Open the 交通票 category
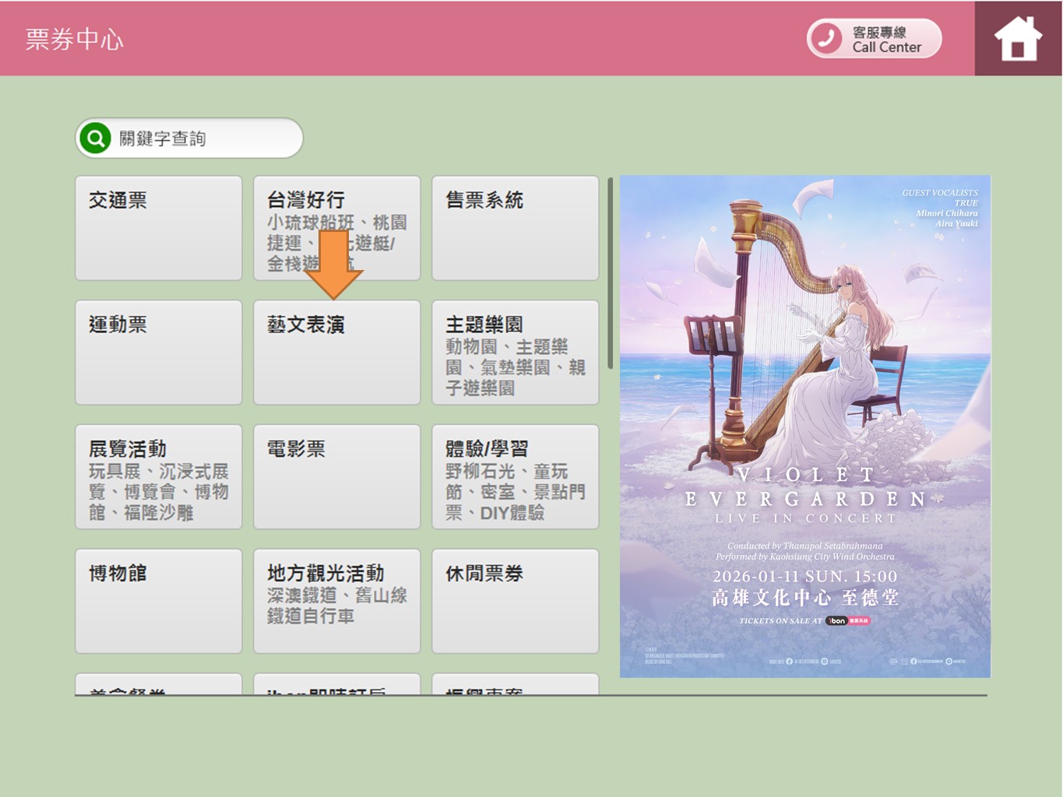This screenshot has width=1063, height=797. point(158,228)
